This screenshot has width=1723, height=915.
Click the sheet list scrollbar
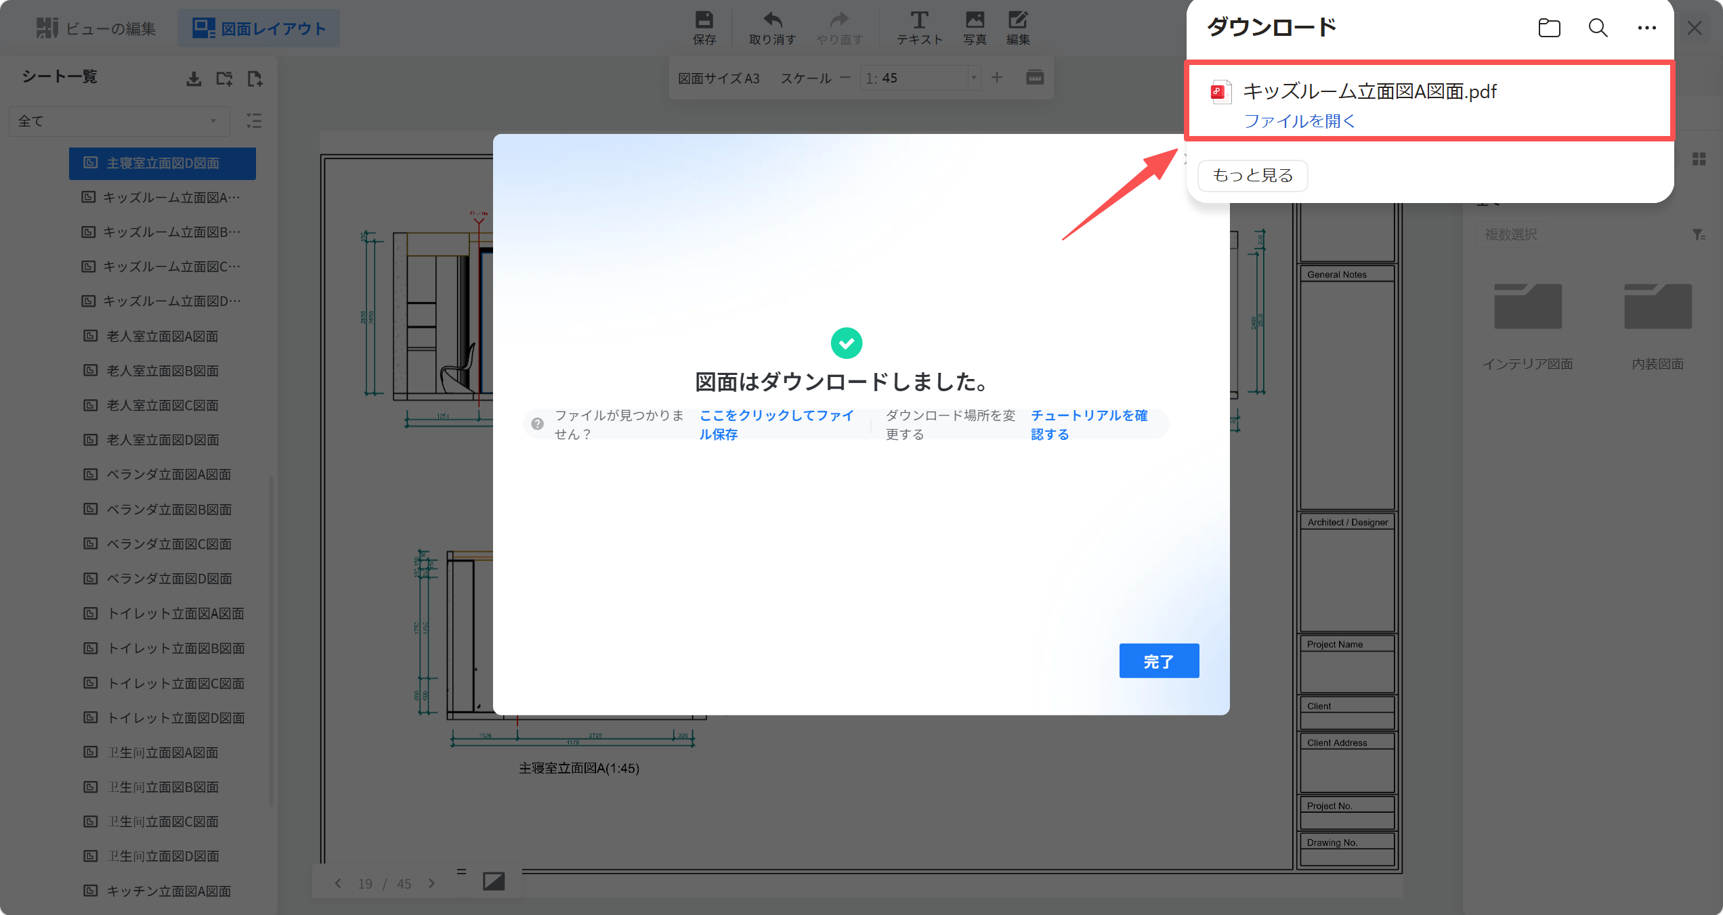point(271,641)
